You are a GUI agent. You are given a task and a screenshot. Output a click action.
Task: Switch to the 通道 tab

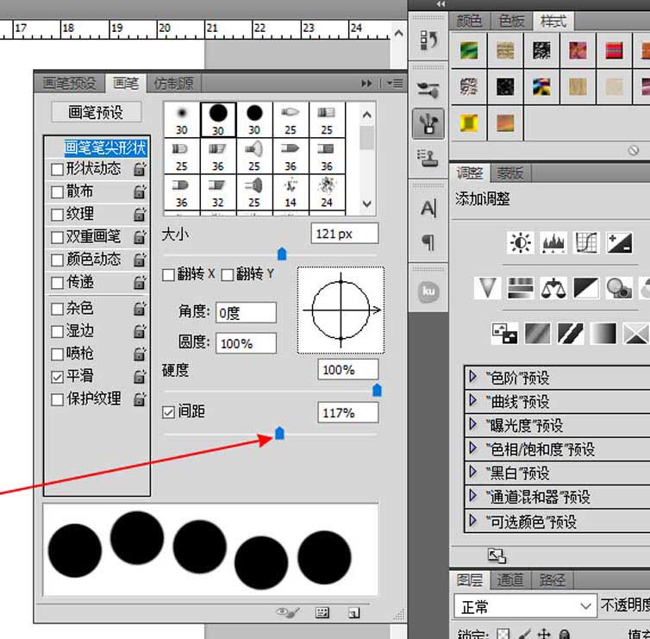(x=509, y=580)
